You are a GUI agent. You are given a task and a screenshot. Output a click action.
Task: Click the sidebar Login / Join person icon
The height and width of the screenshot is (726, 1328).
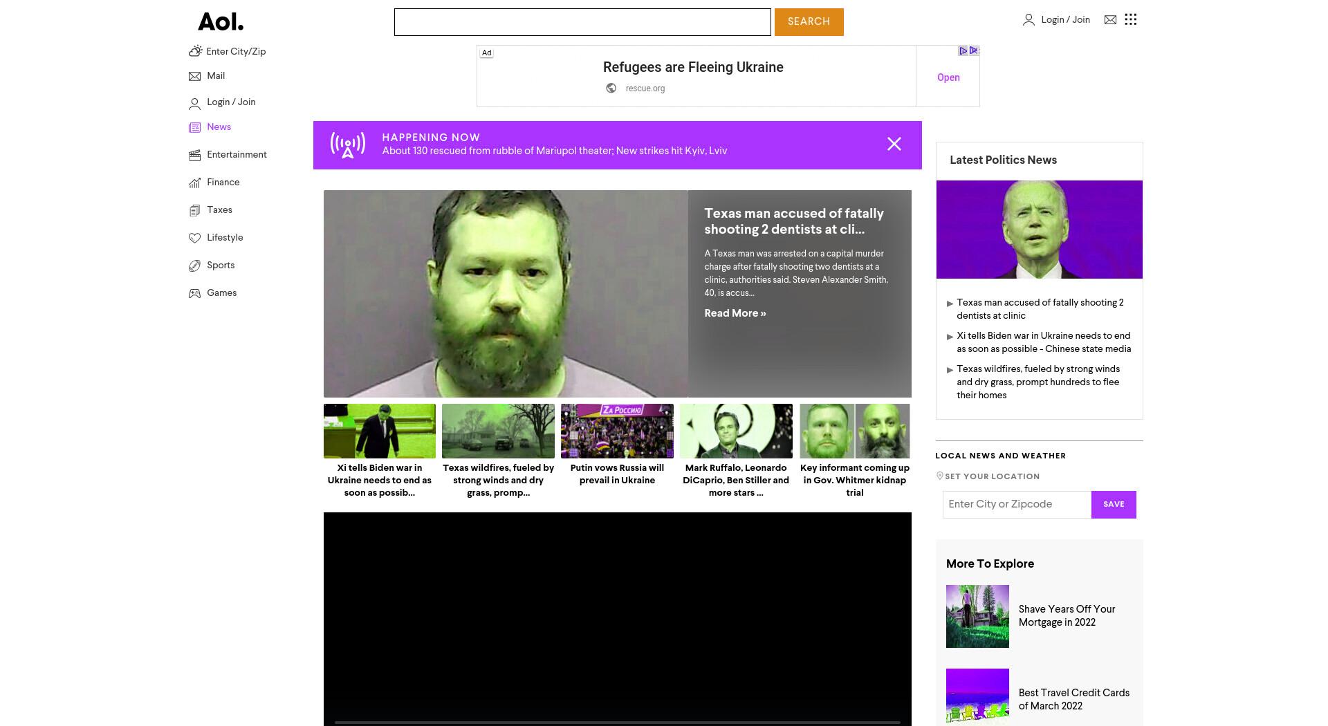point(194,104)
